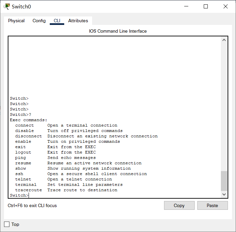Close the Switch0 window
The height and width of the screenshot is (232, 236).
[226, 6]
